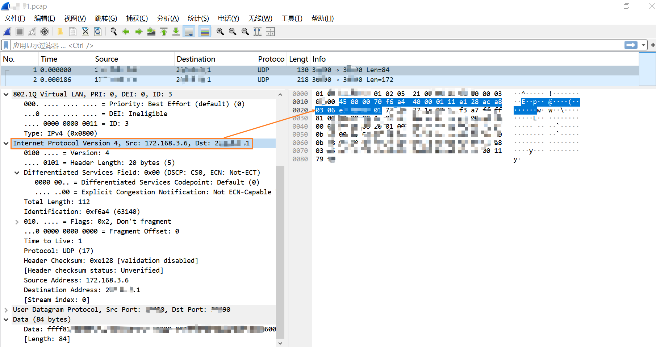Open display filter bookmarks
The image size is (656, 347).
6,45
